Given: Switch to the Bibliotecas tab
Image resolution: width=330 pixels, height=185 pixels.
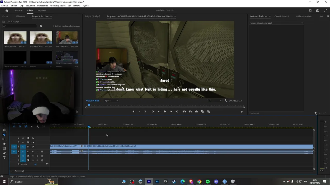Looking at the screenshot, I should [x=20, y=16].
